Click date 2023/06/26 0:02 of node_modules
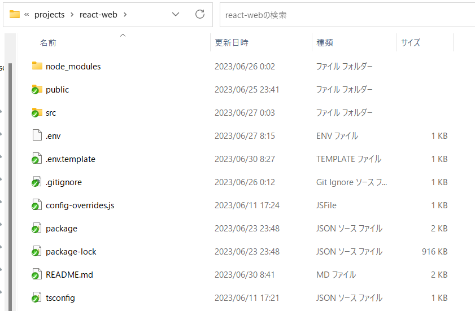475x311 pixels. pyautogui.click(x=245, y=66)
